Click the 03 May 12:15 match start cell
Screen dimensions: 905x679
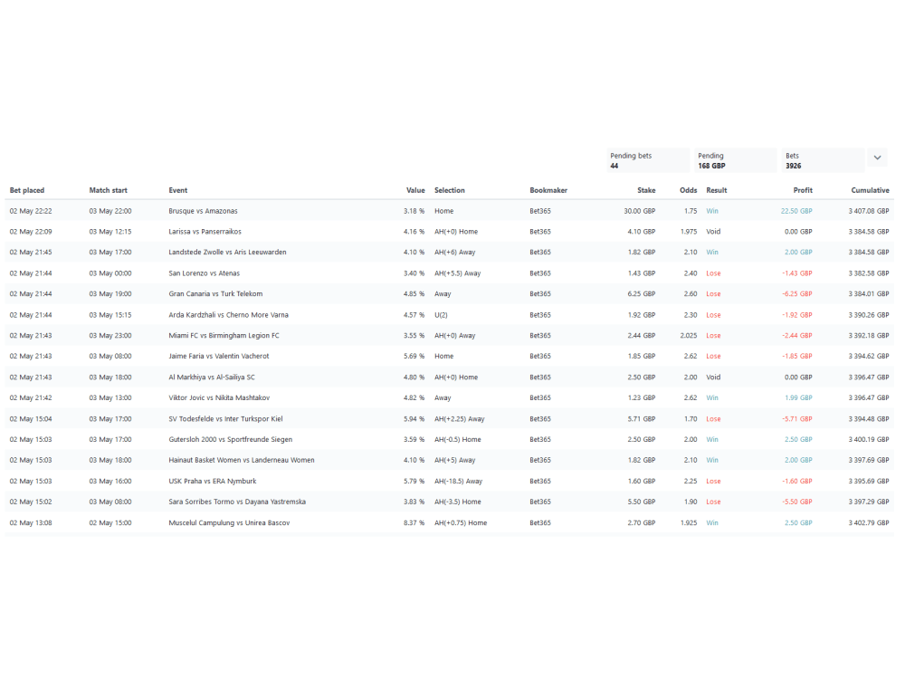110,232
